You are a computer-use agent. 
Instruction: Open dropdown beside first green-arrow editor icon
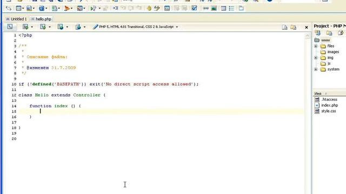coord(32,27)
